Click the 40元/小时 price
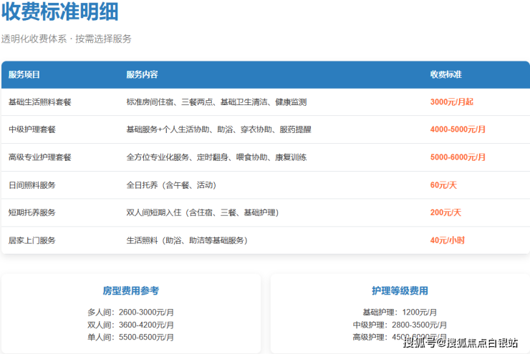 tap(447, 240)
